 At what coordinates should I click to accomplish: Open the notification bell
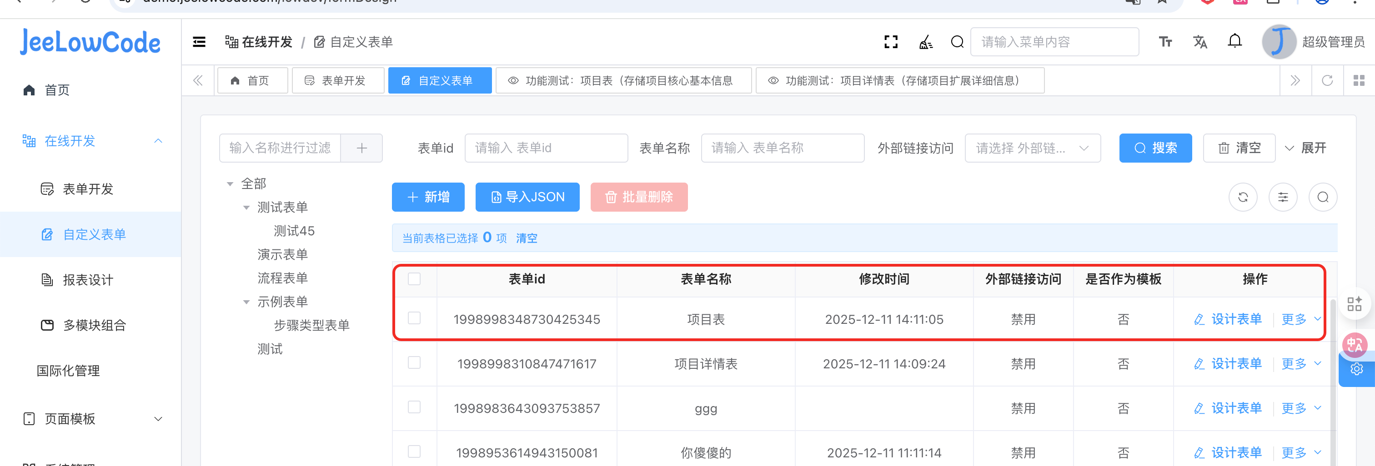tap(1234, 42)
